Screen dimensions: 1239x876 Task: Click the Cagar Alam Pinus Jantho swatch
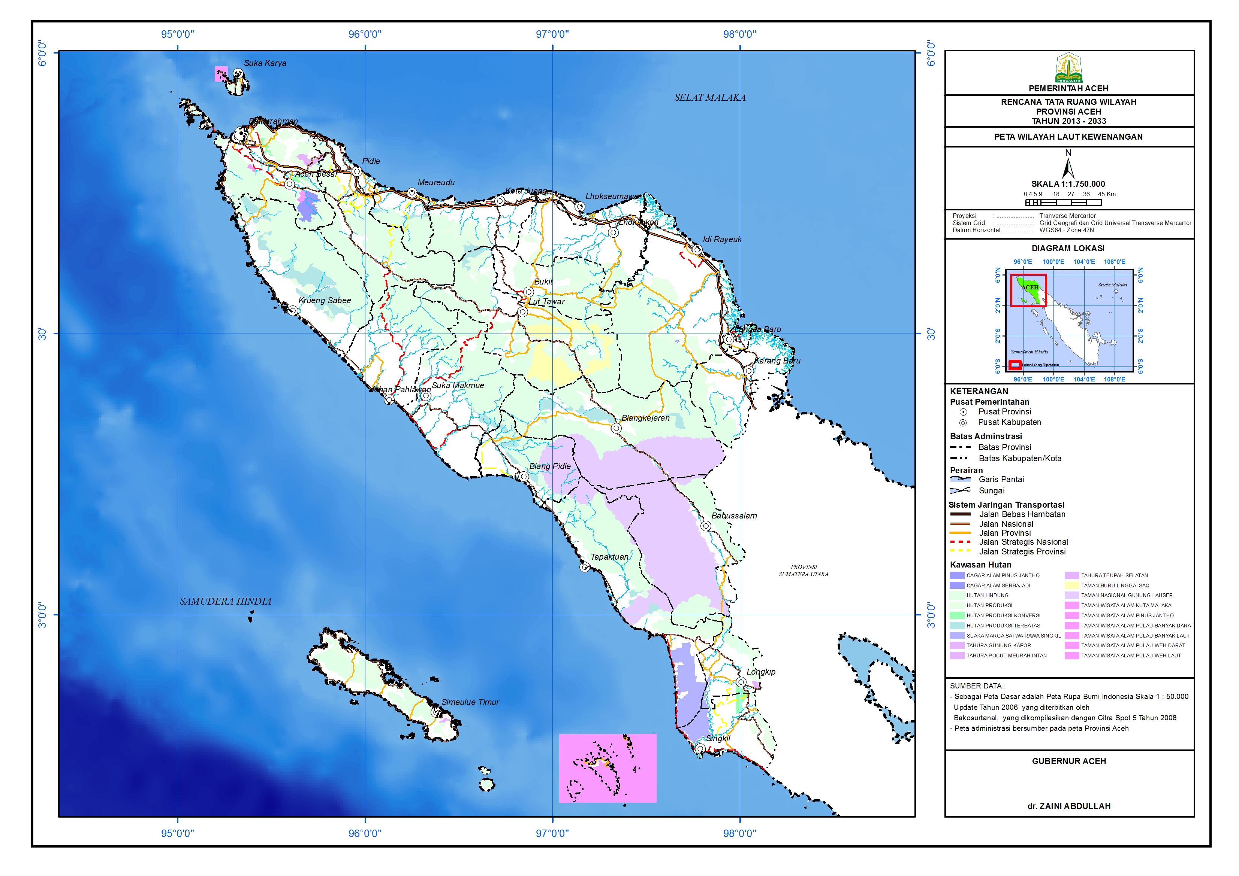[x=957, y=575]
